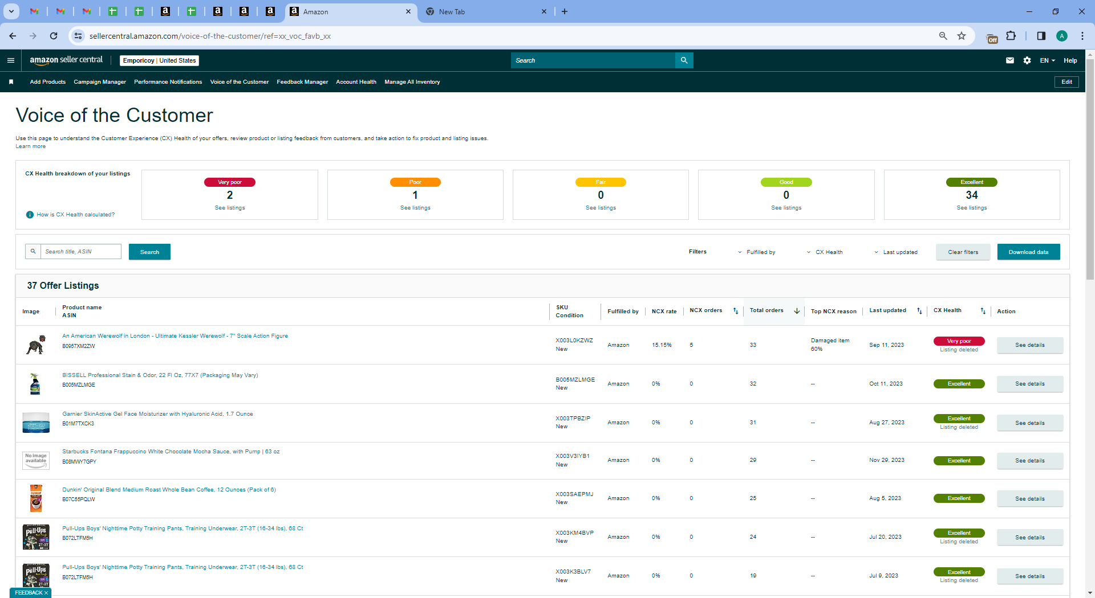
Task: Open the settings gear in the header
Action: (1027, 60)
